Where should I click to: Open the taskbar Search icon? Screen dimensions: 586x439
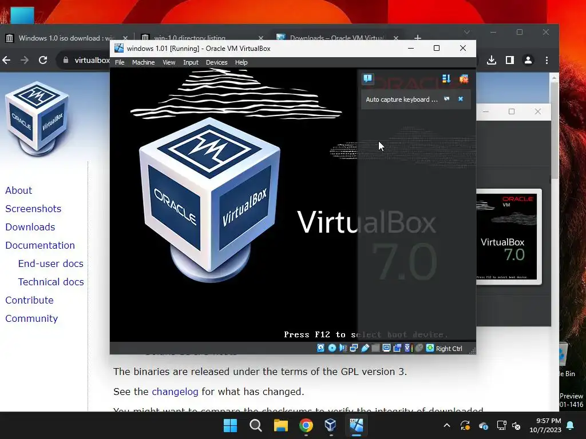pos(256,425)
